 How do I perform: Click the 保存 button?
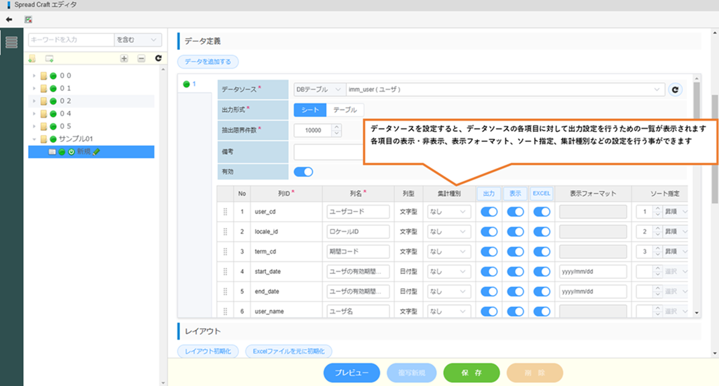471,372
